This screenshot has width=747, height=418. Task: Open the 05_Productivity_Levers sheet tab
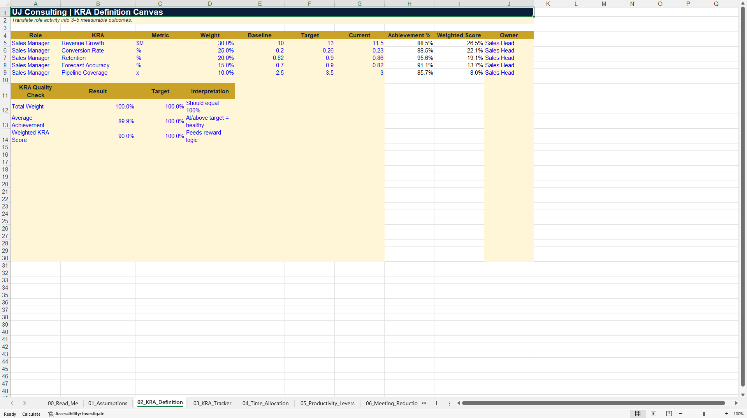[x=327, y=403]
